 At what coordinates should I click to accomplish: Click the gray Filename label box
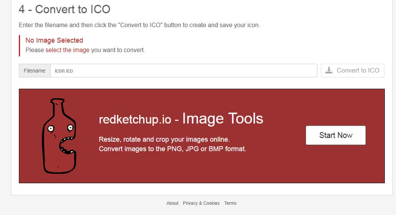tap(34, 71)
